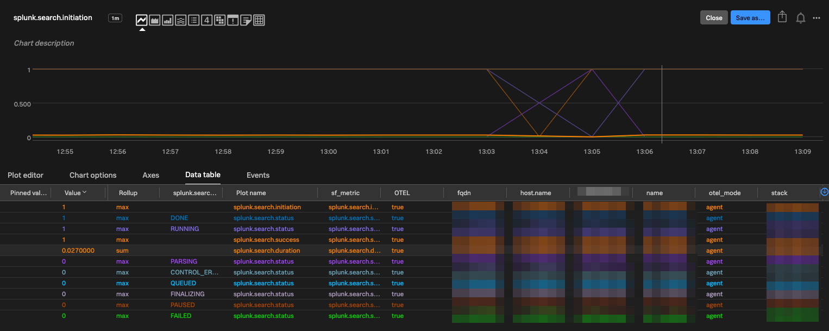
Task: Click the agent cell in the FAILED row
Action: pyautogui.click(x=714, y=316)
